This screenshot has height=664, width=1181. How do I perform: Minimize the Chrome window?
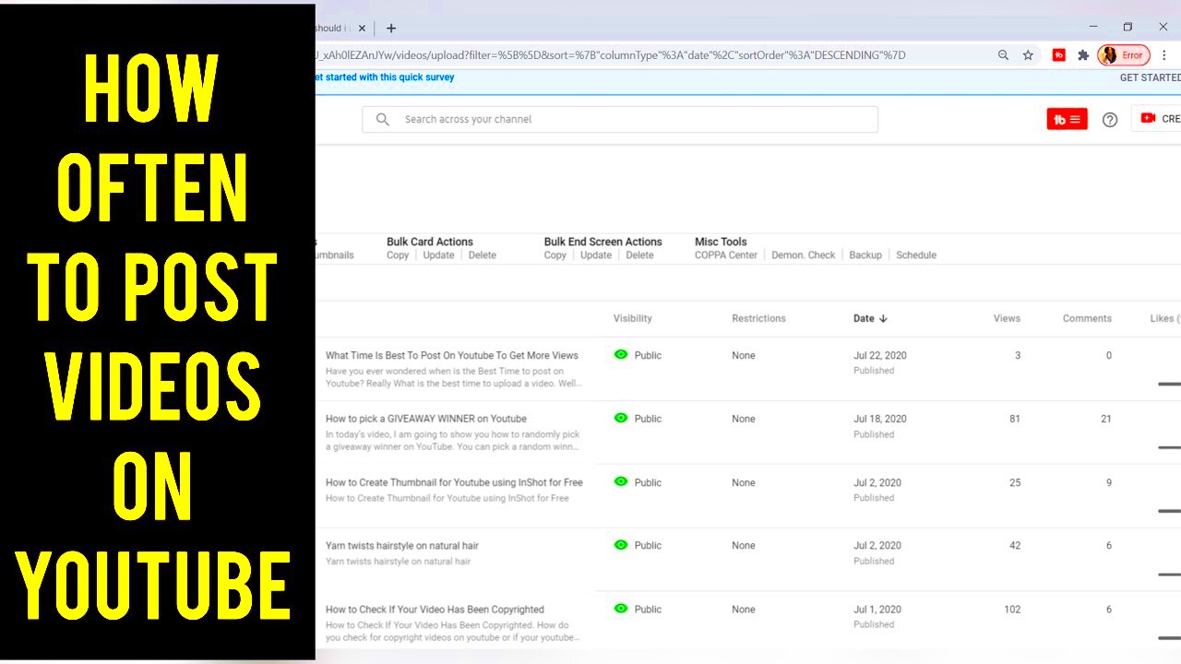1093,27
